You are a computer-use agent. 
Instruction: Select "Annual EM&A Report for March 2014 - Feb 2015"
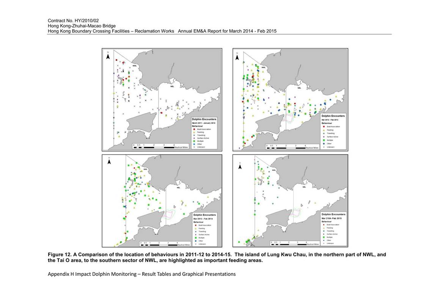[x=227, y=31]
